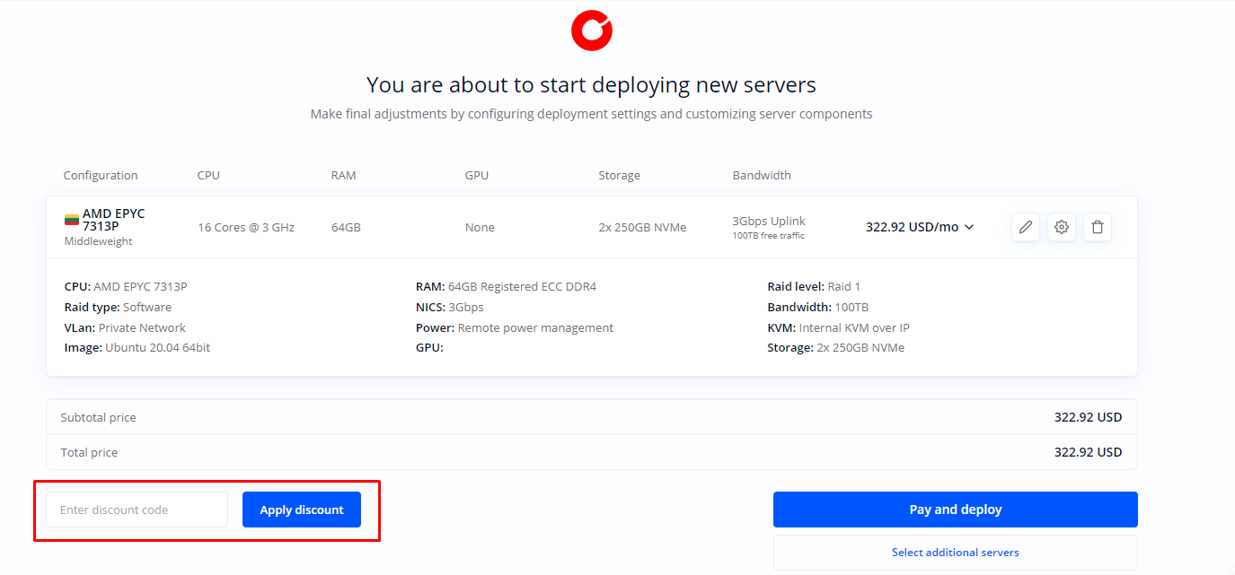Click Power: Remote power management detail
Screen dimensions: 1235x575
click(515, 327)
